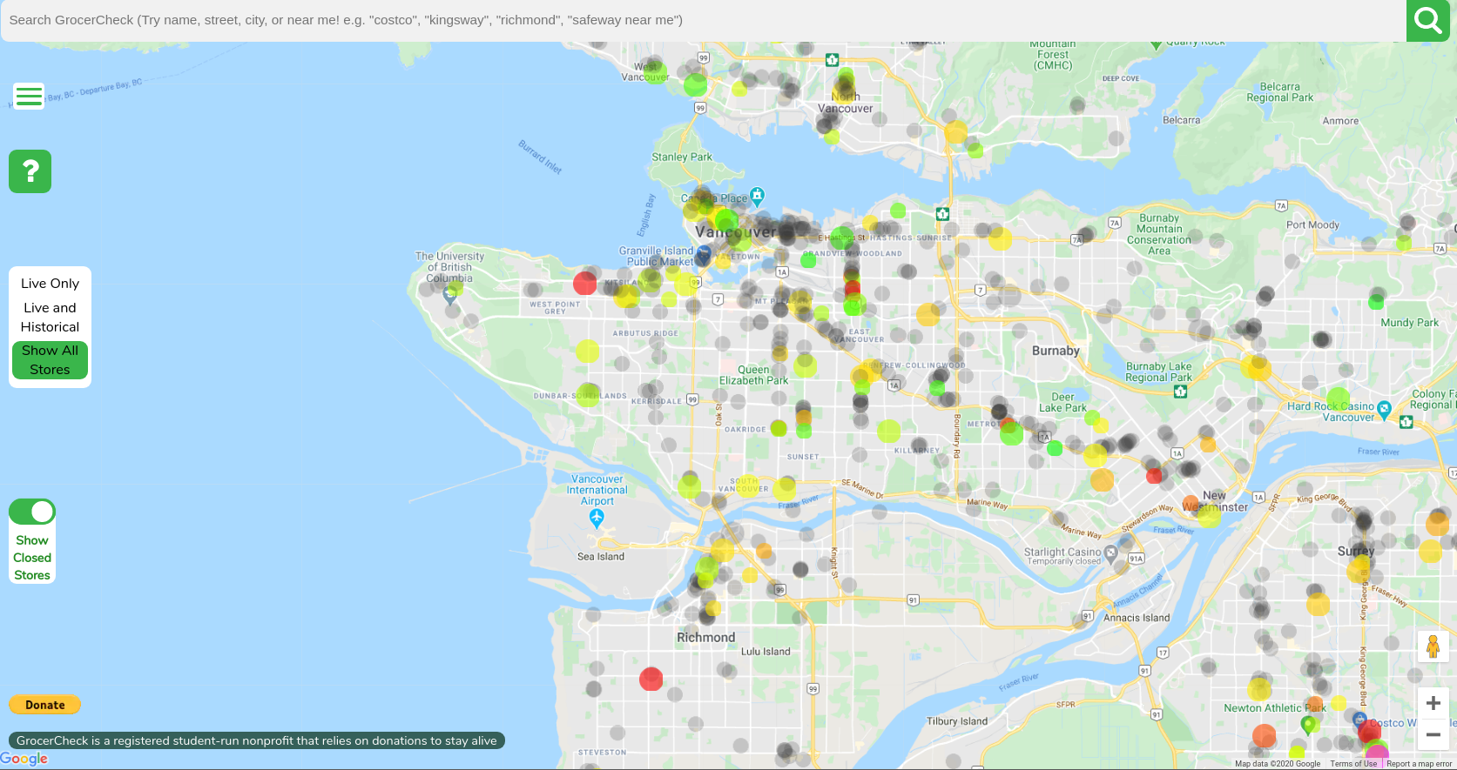Click the Deer Lake Park label
The height and width of the screenshot is (770, 1457).
tap(1062, 402)
